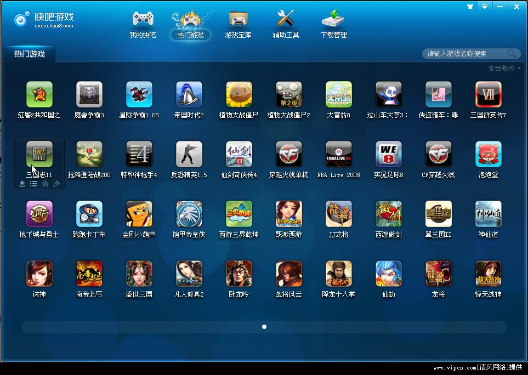The image size is (528, 375).
Task: Select the 卧龙吟 game icon
Action: point(239,274)
